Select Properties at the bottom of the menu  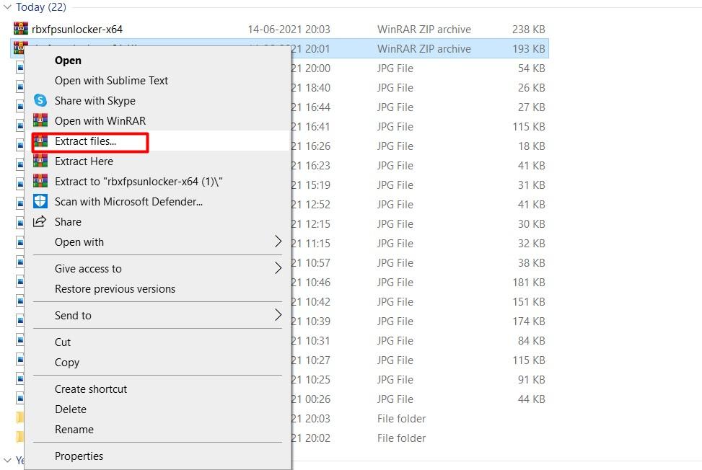(79, 456)
